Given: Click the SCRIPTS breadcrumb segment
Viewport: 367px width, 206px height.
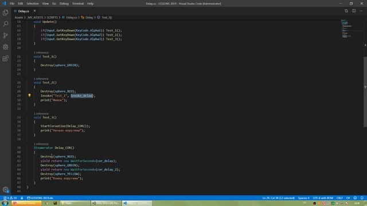Looking at the screenshot, I should (52, 17).
